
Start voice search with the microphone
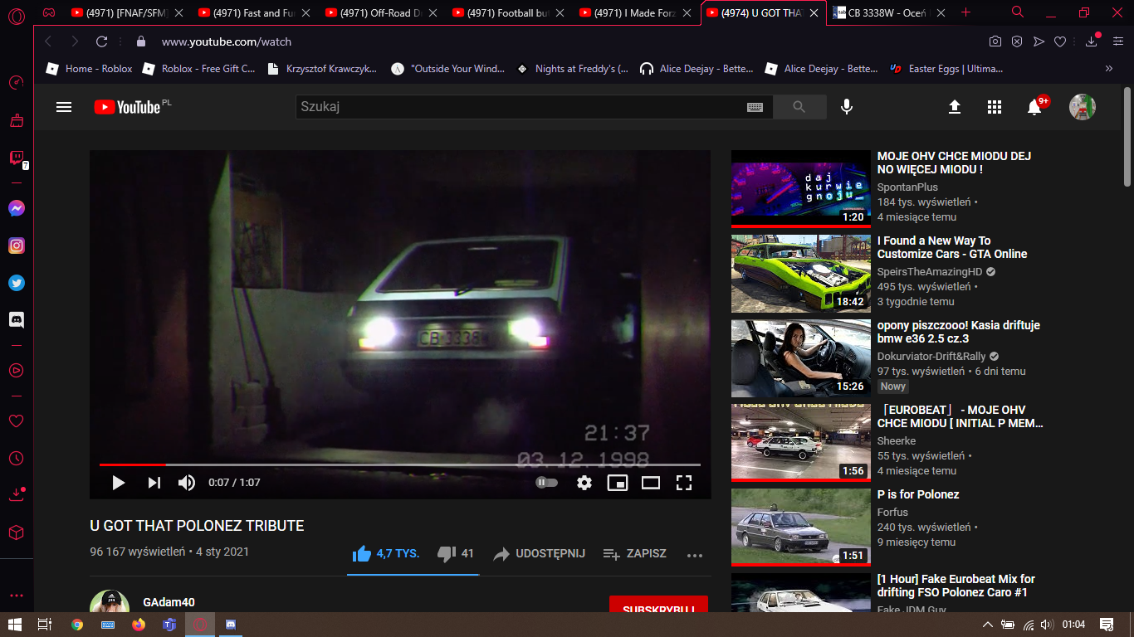click(x=847, y=107)
